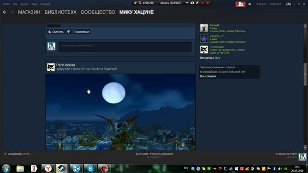The image size is (308, 173).
Task: Click scrollbar down arrow
Action: 305,148
